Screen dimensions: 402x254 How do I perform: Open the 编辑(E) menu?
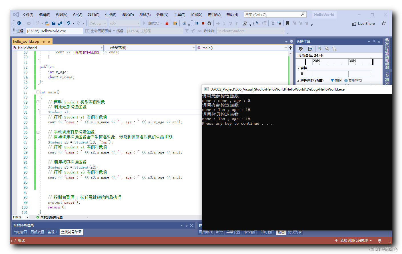[45, 15]
